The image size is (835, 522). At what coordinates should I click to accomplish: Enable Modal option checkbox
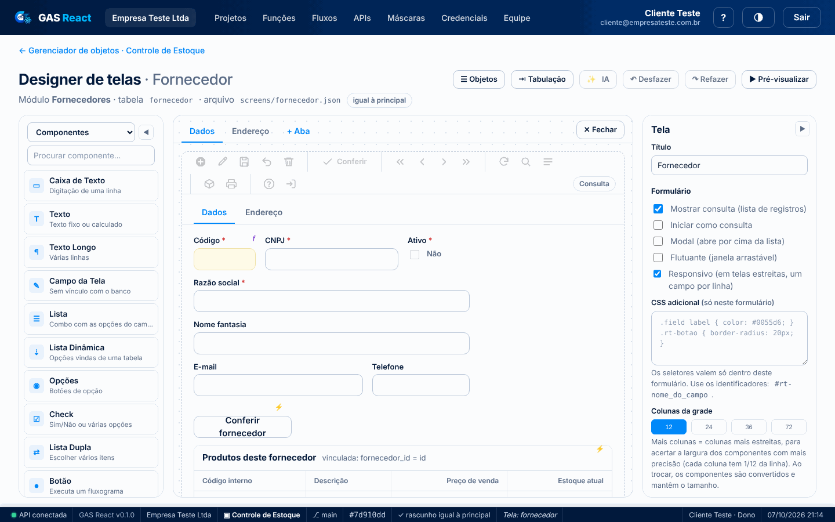[x=658, y=241]
